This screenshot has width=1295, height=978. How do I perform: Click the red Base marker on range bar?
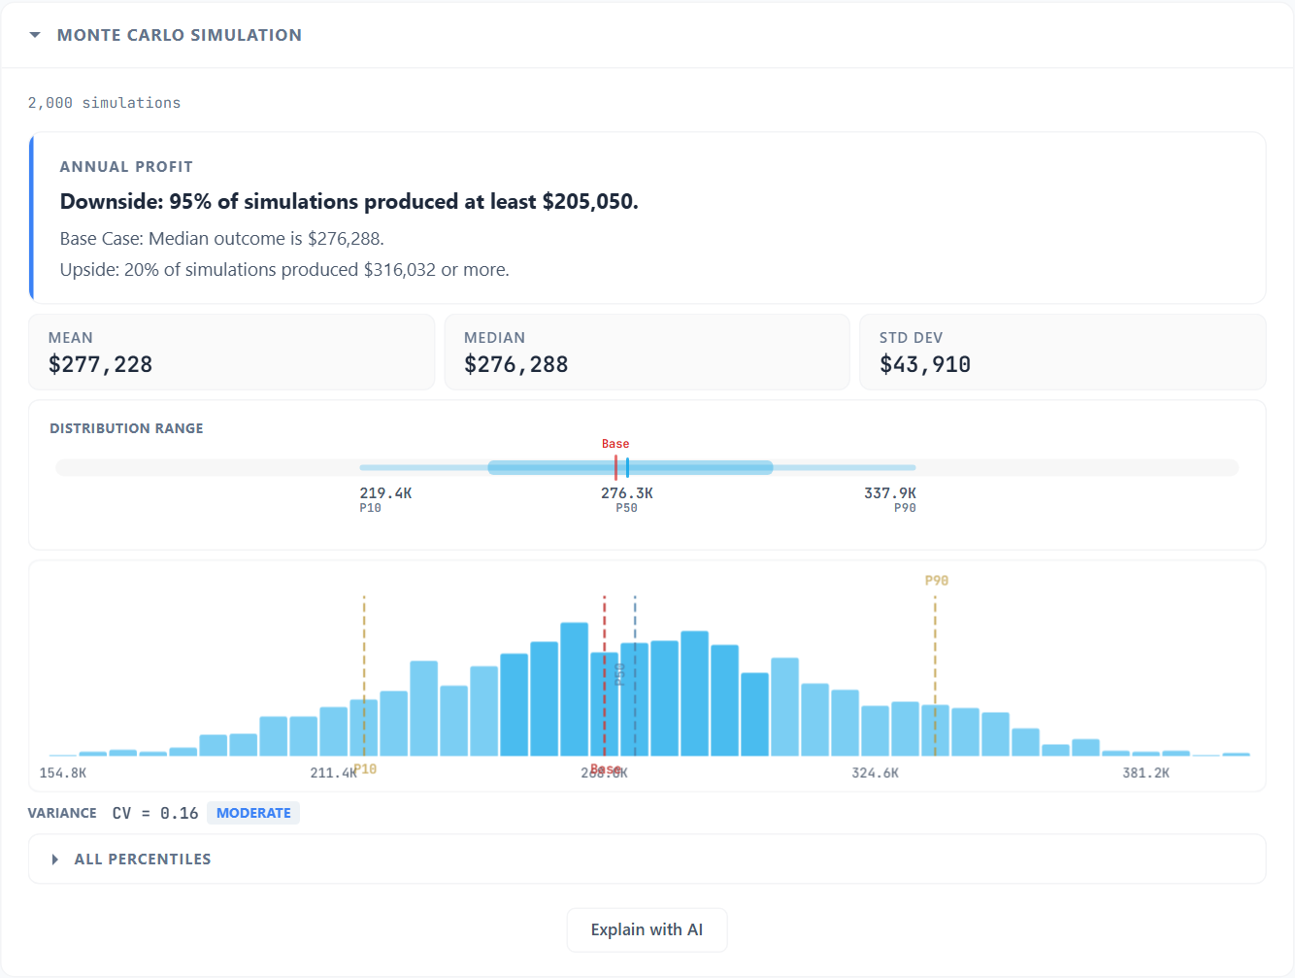615,467
